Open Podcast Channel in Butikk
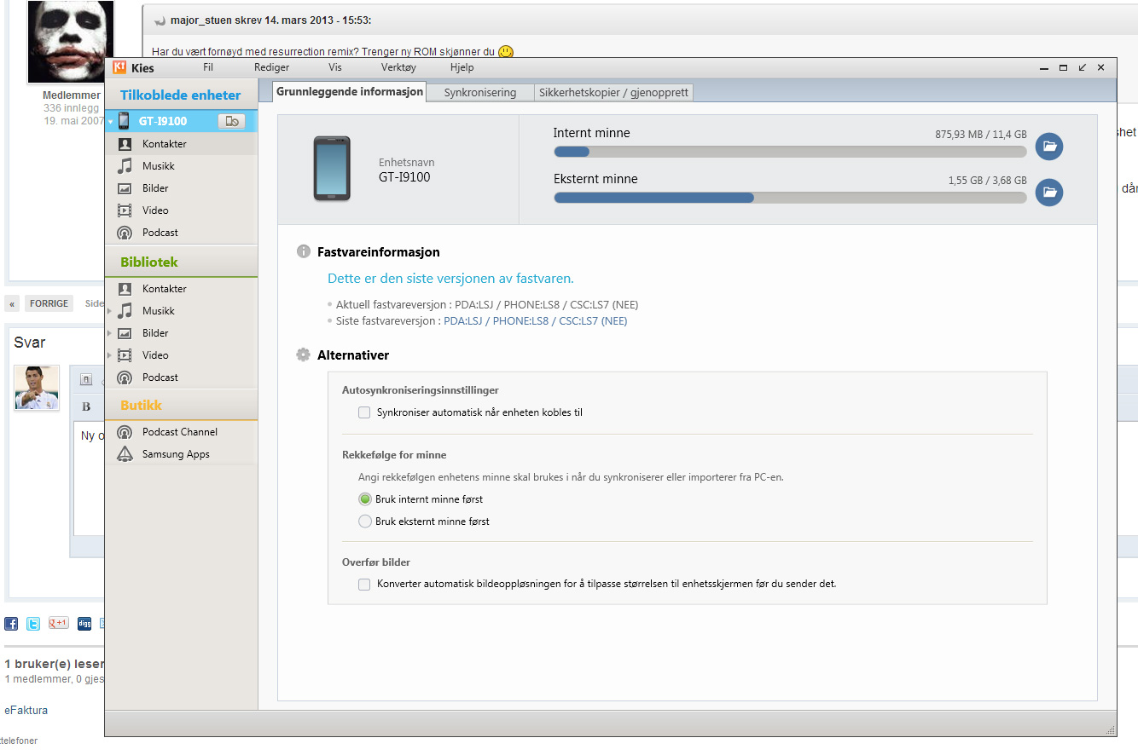 180,432
